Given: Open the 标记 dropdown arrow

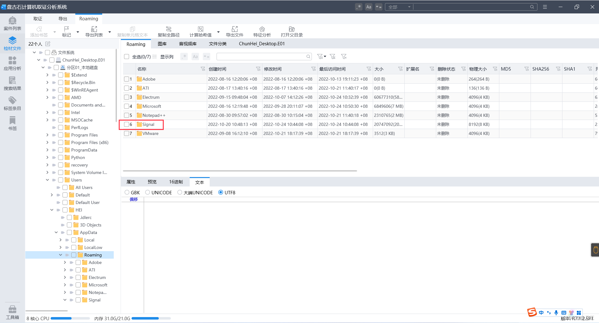Looking at the screenshot, I should (x=78, y=32).
